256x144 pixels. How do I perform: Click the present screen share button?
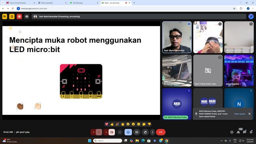point(120,132)
